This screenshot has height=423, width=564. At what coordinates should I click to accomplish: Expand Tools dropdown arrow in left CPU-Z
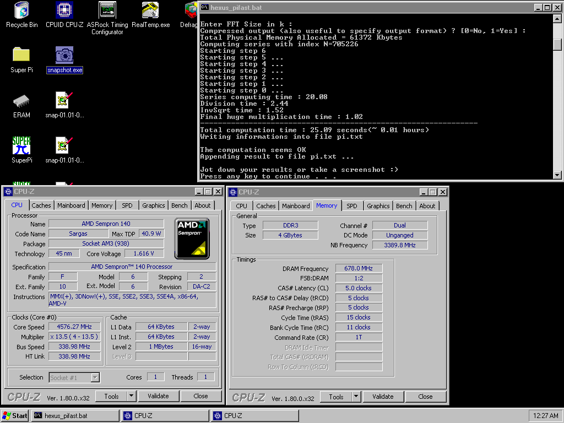click(131, 396)
